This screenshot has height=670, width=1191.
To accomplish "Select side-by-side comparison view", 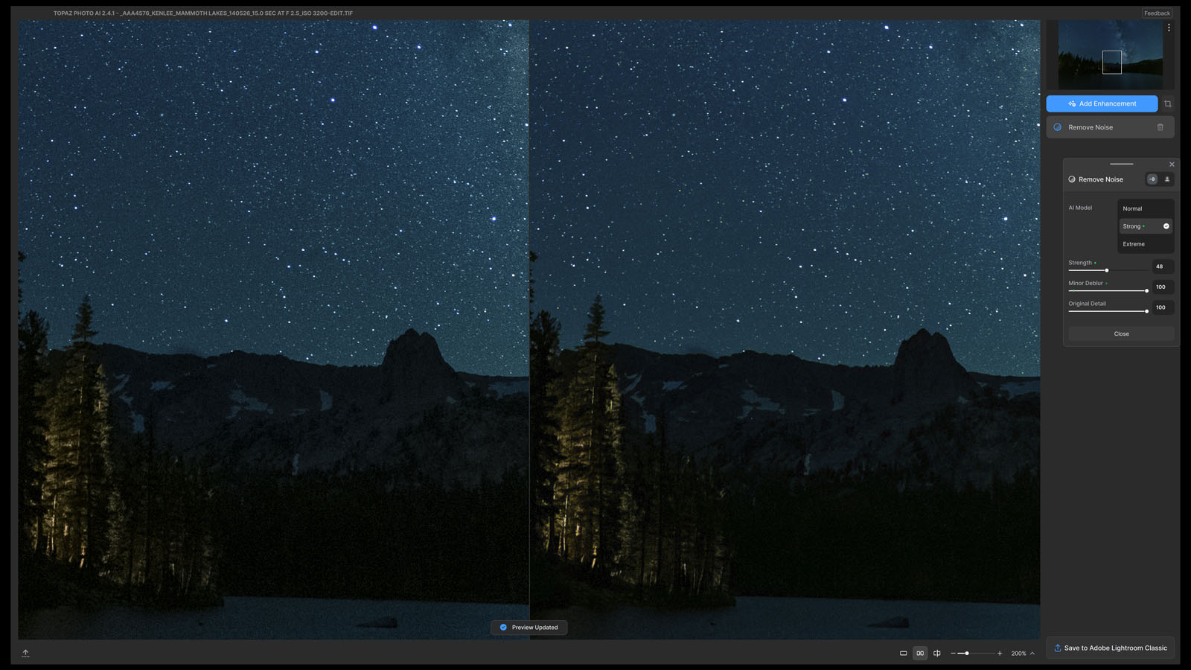I will [920, 654].
